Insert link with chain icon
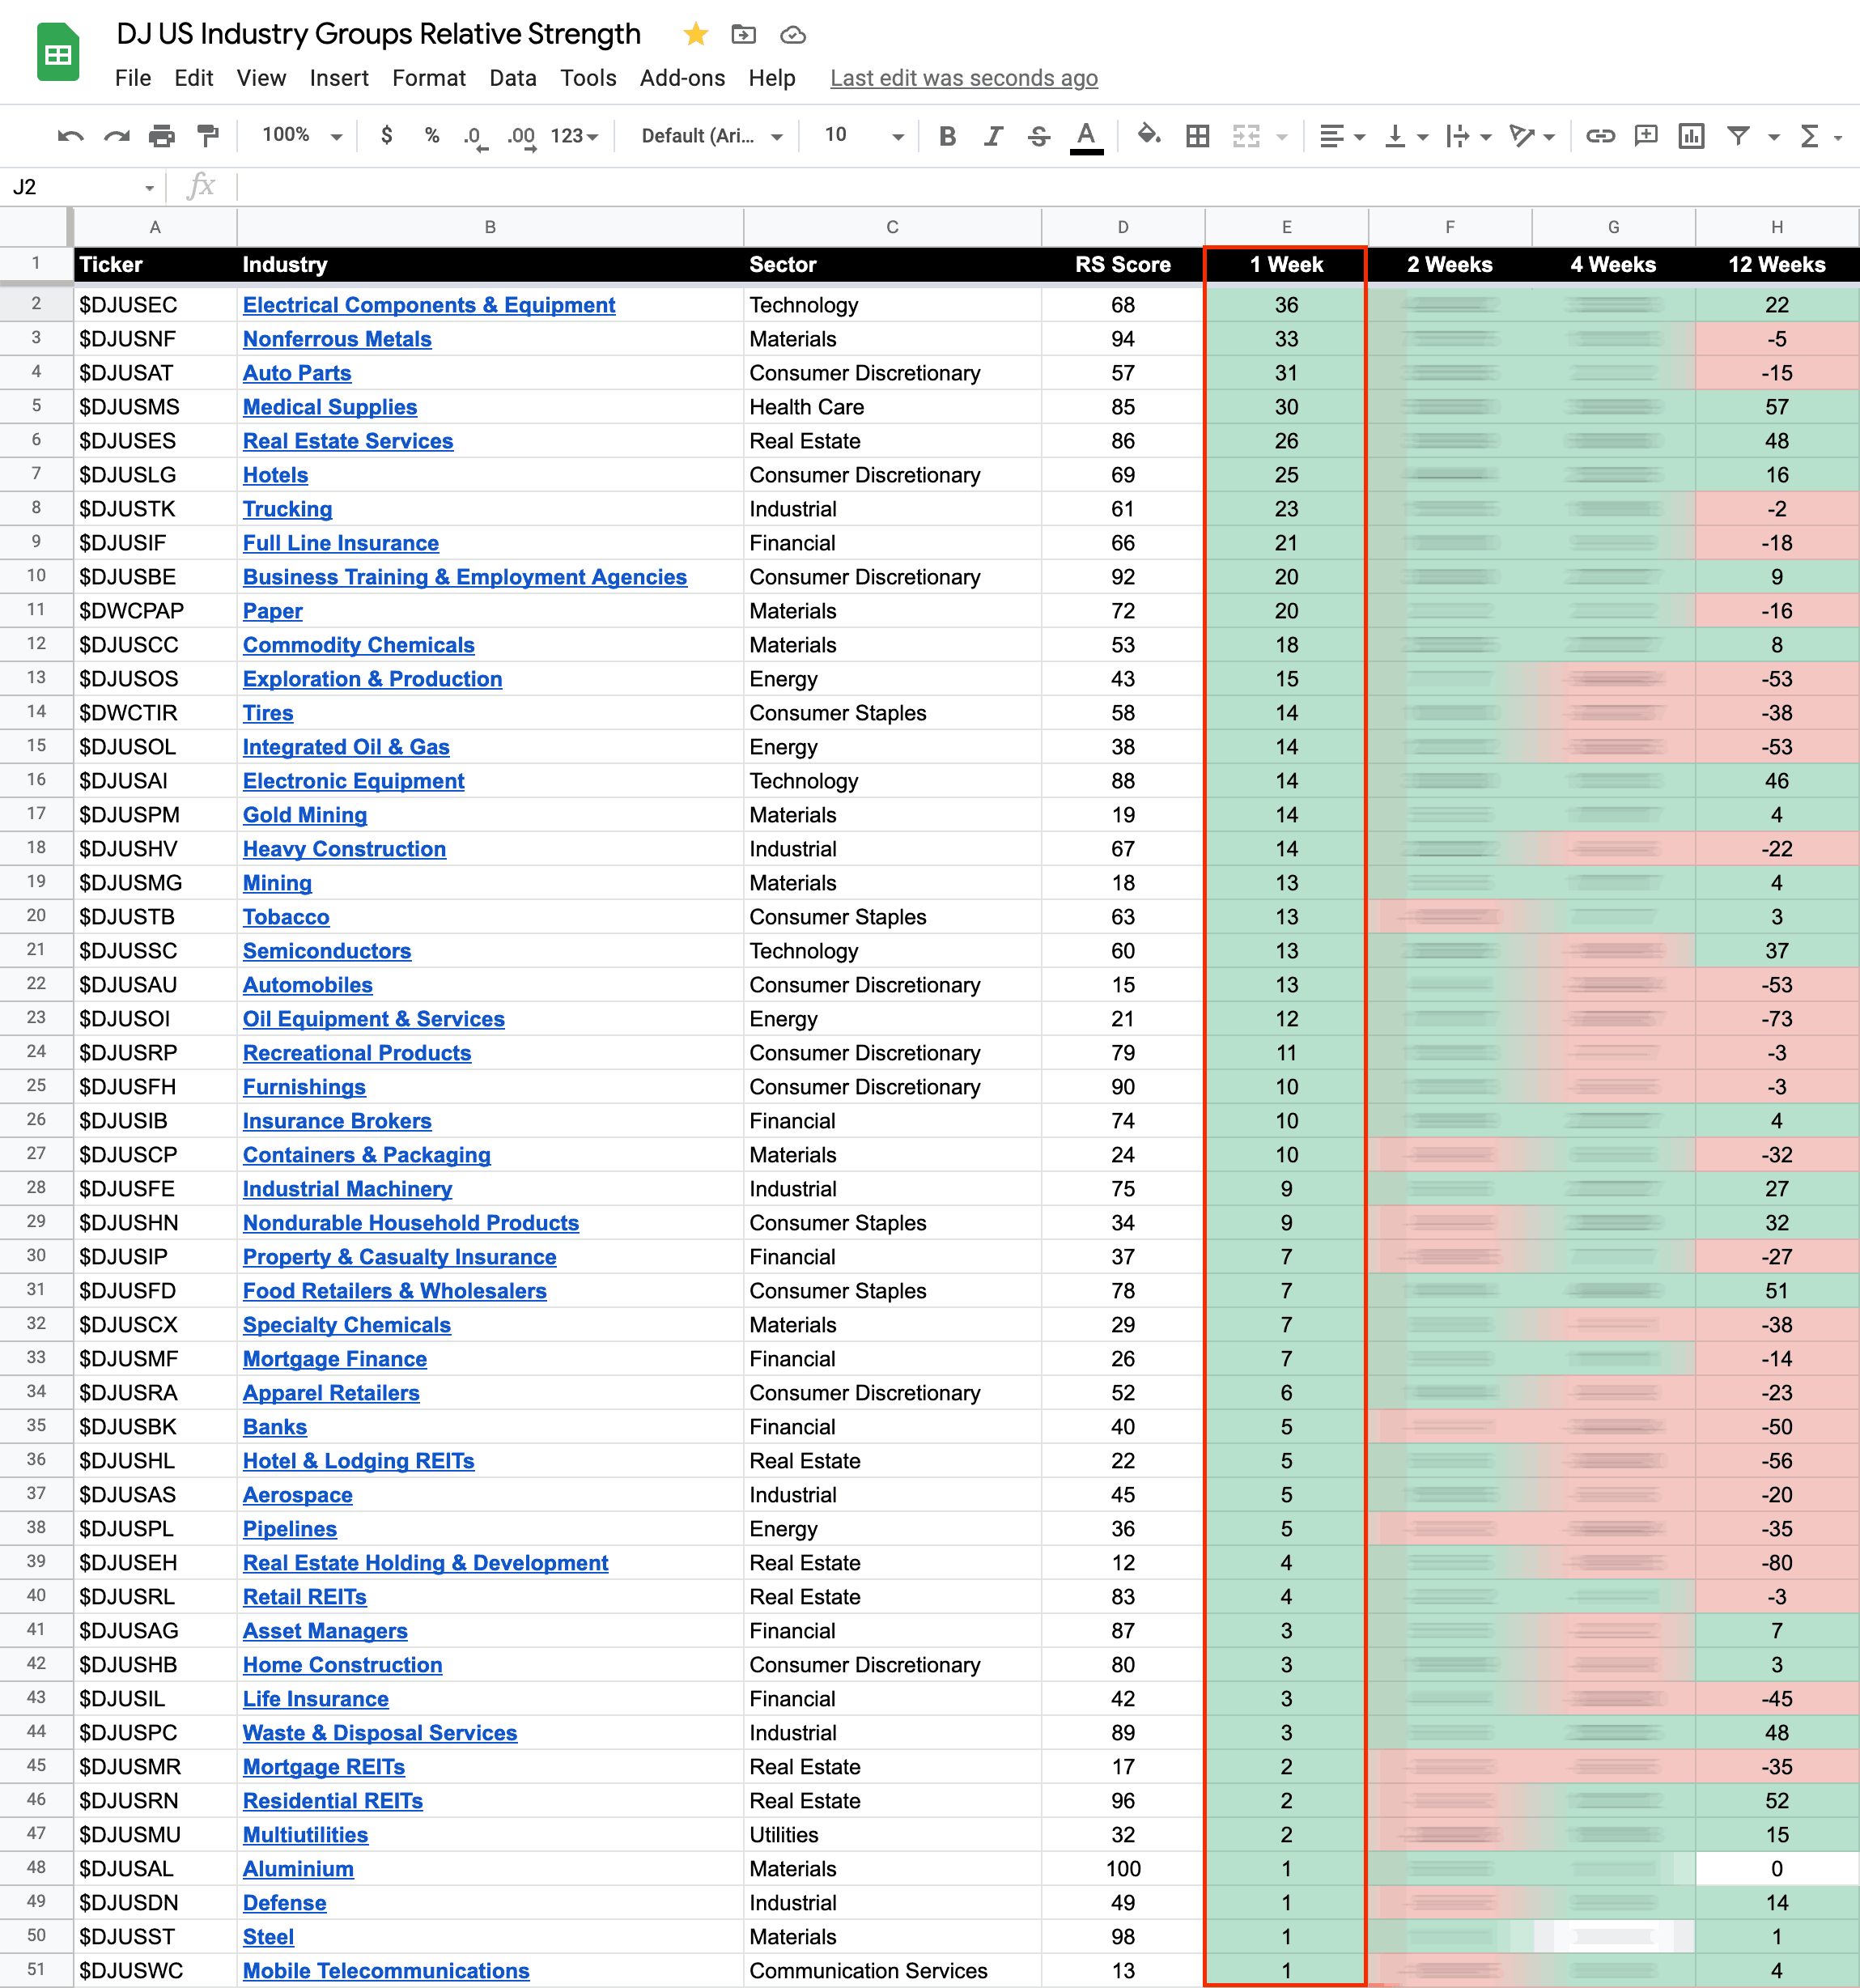 1600,136
